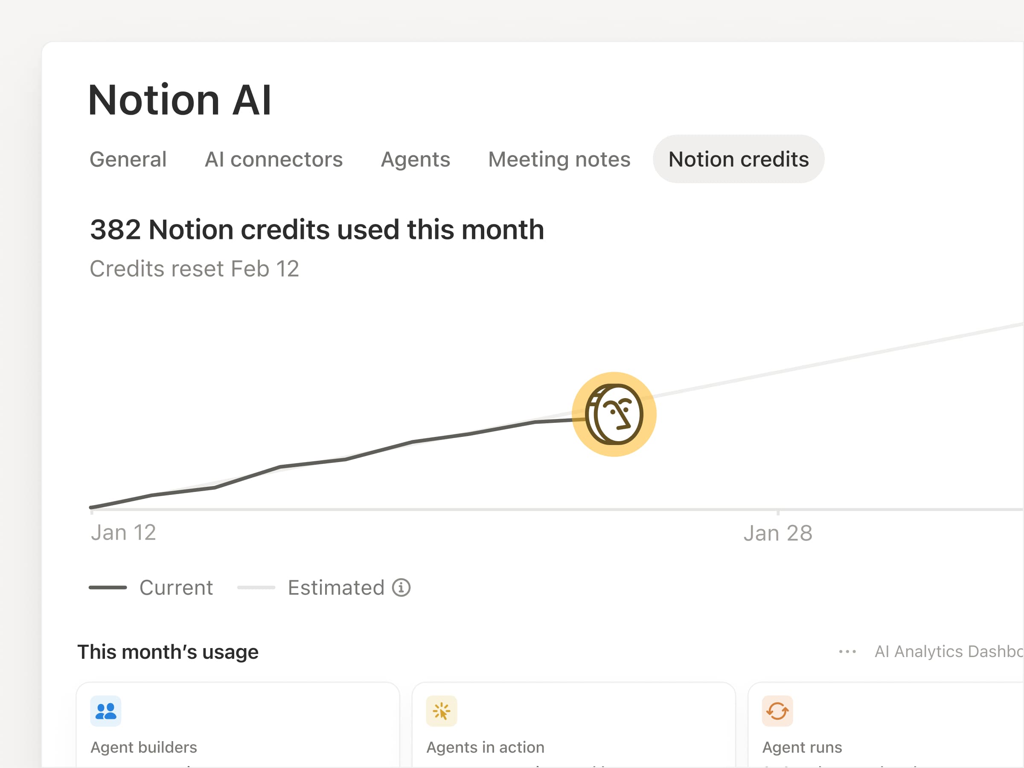This screenshot has height=768, width=1024.
Task: Switch to the AI connectors tab
Action: click(x=273, y=159)
